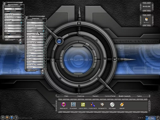This screenshot has height=120, width=160.
Task: Switch to the Control Panel tab
Action: point(110,96)
